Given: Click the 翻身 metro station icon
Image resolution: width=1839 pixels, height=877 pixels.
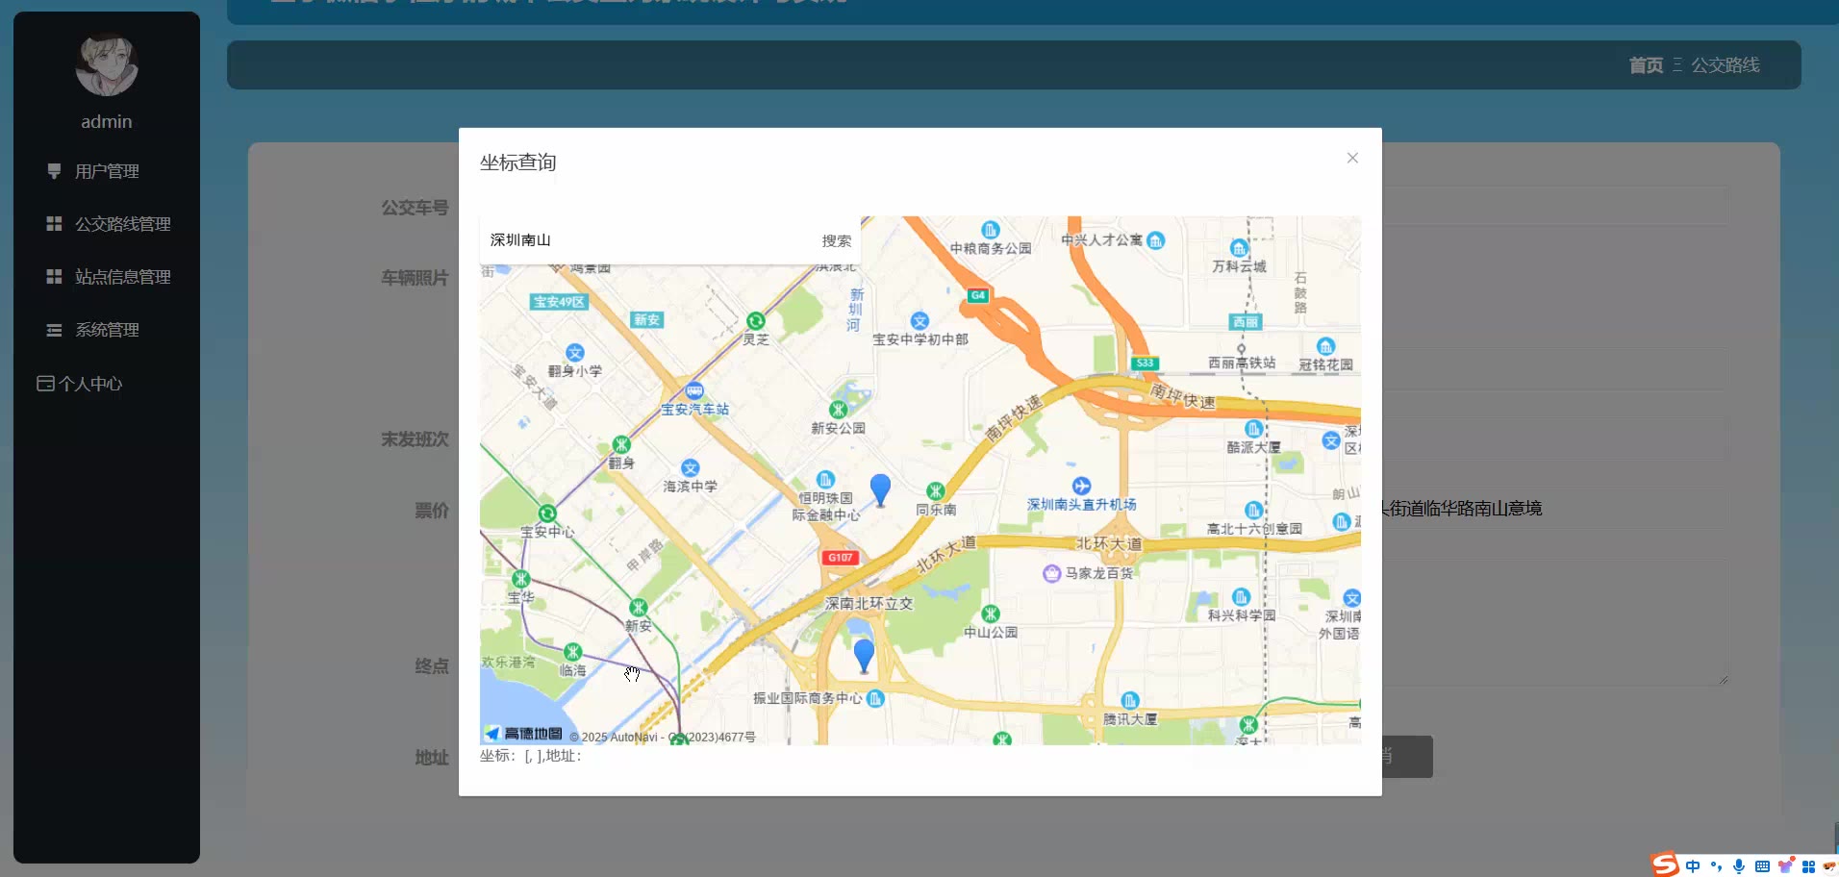Looking at the screenshot, I should click(x=621, y=444).
